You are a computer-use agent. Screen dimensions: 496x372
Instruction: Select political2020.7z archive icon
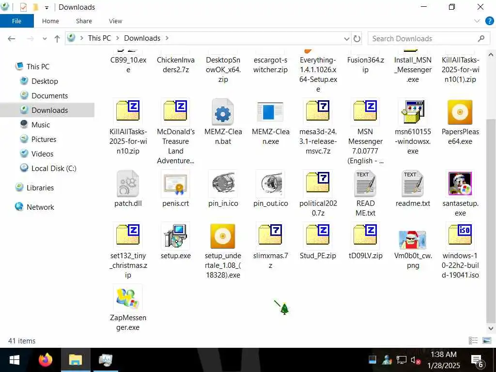[318, 183]
